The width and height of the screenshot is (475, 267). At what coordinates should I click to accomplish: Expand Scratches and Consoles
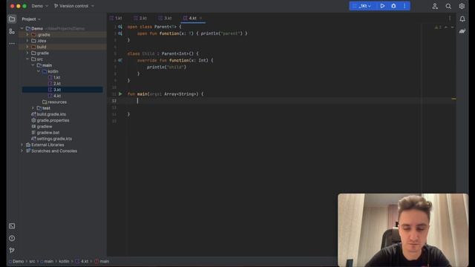(22, 151)
